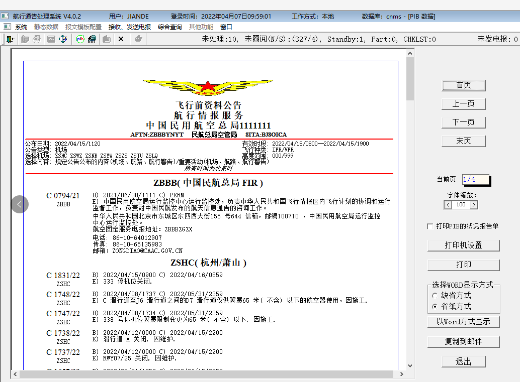Click the grayed image icon in toolbar
Screen dimensions: 520x382
(51, 39)
